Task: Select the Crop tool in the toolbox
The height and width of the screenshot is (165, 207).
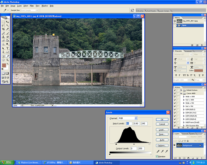Action: point(3,29)
